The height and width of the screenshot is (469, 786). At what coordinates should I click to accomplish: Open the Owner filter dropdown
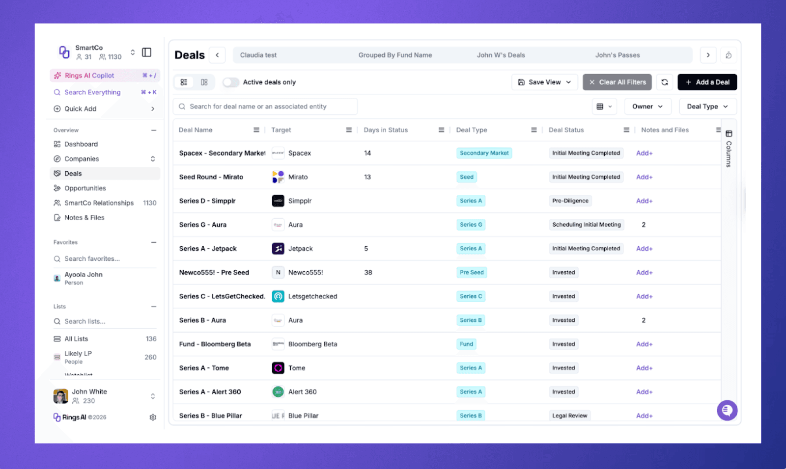647,106
